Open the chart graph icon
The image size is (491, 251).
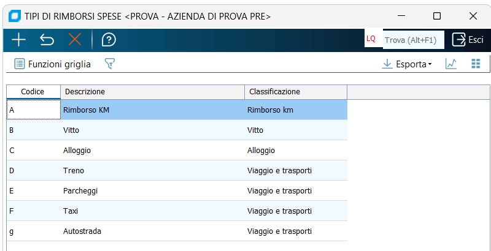[451, 64]
